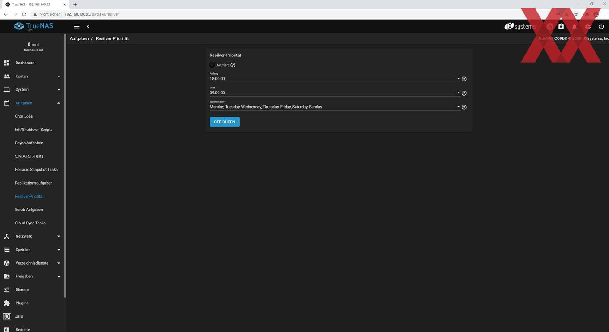Open the power menu icon
The image size is (609, 332).
(601, 27)
